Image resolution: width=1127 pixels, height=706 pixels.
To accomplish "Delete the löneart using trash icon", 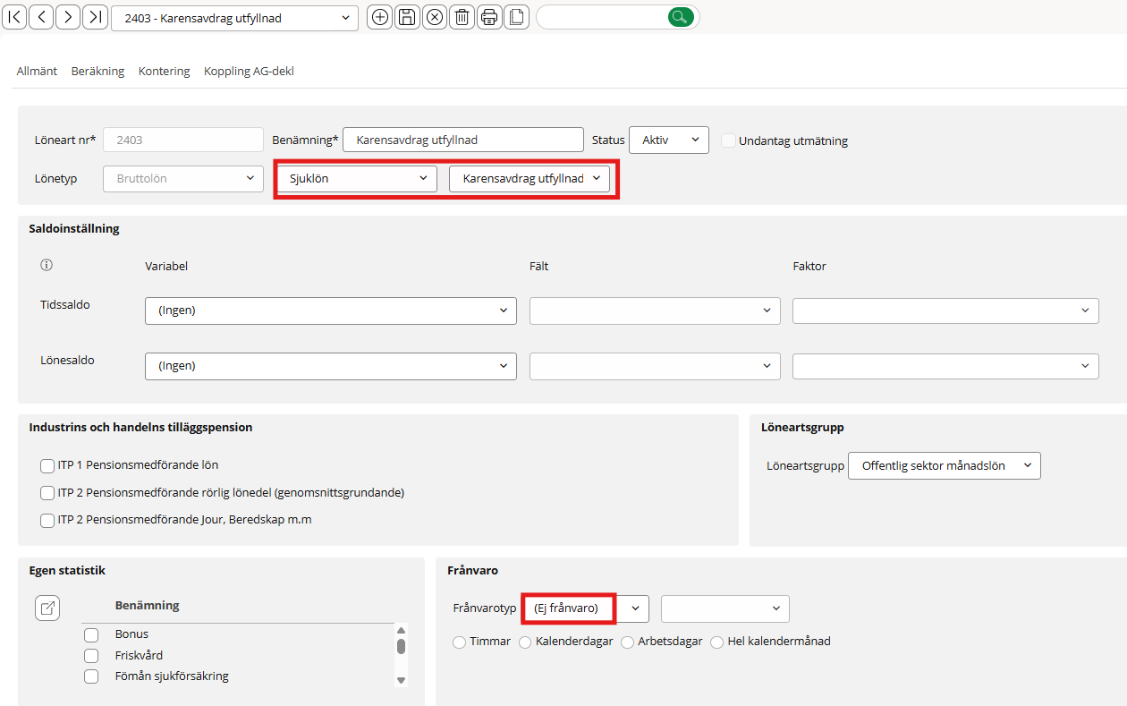I will point(462,17).
